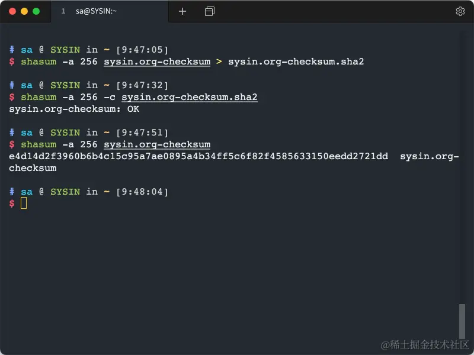This screenshot has height=355, width=474.
Task: Open terminal settings gear icon
Action: pyautogui.click(x=460, y=11)
